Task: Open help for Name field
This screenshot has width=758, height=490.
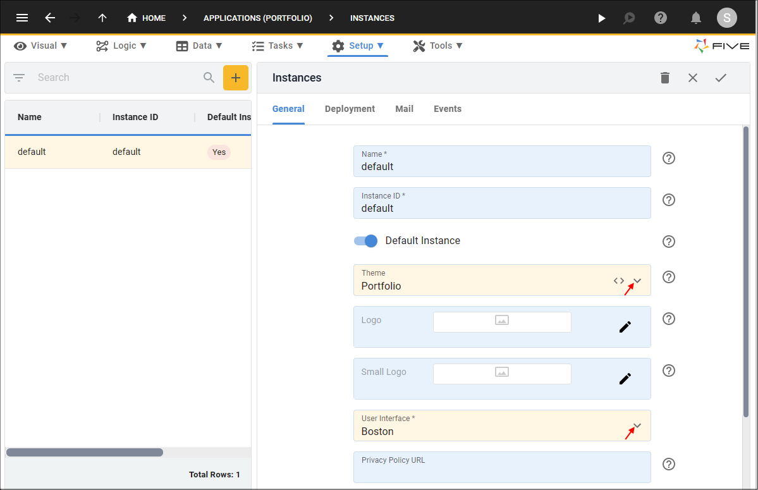Action: pos(669,158)
